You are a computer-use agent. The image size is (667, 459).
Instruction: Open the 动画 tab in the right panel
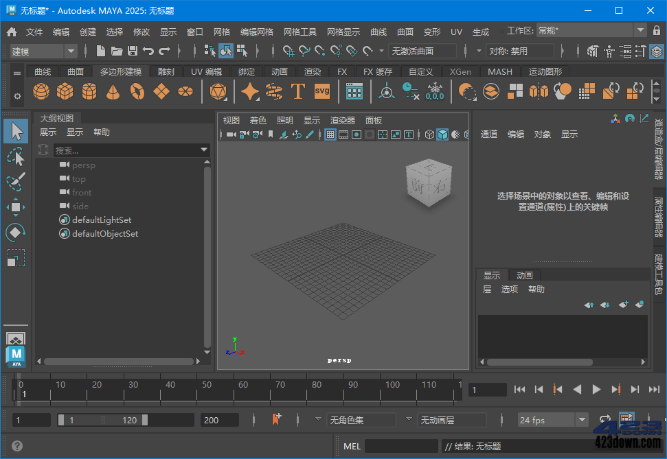click(524, 274)
